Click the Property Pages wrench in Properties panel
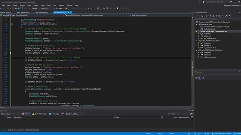 (x=203, y=78)
